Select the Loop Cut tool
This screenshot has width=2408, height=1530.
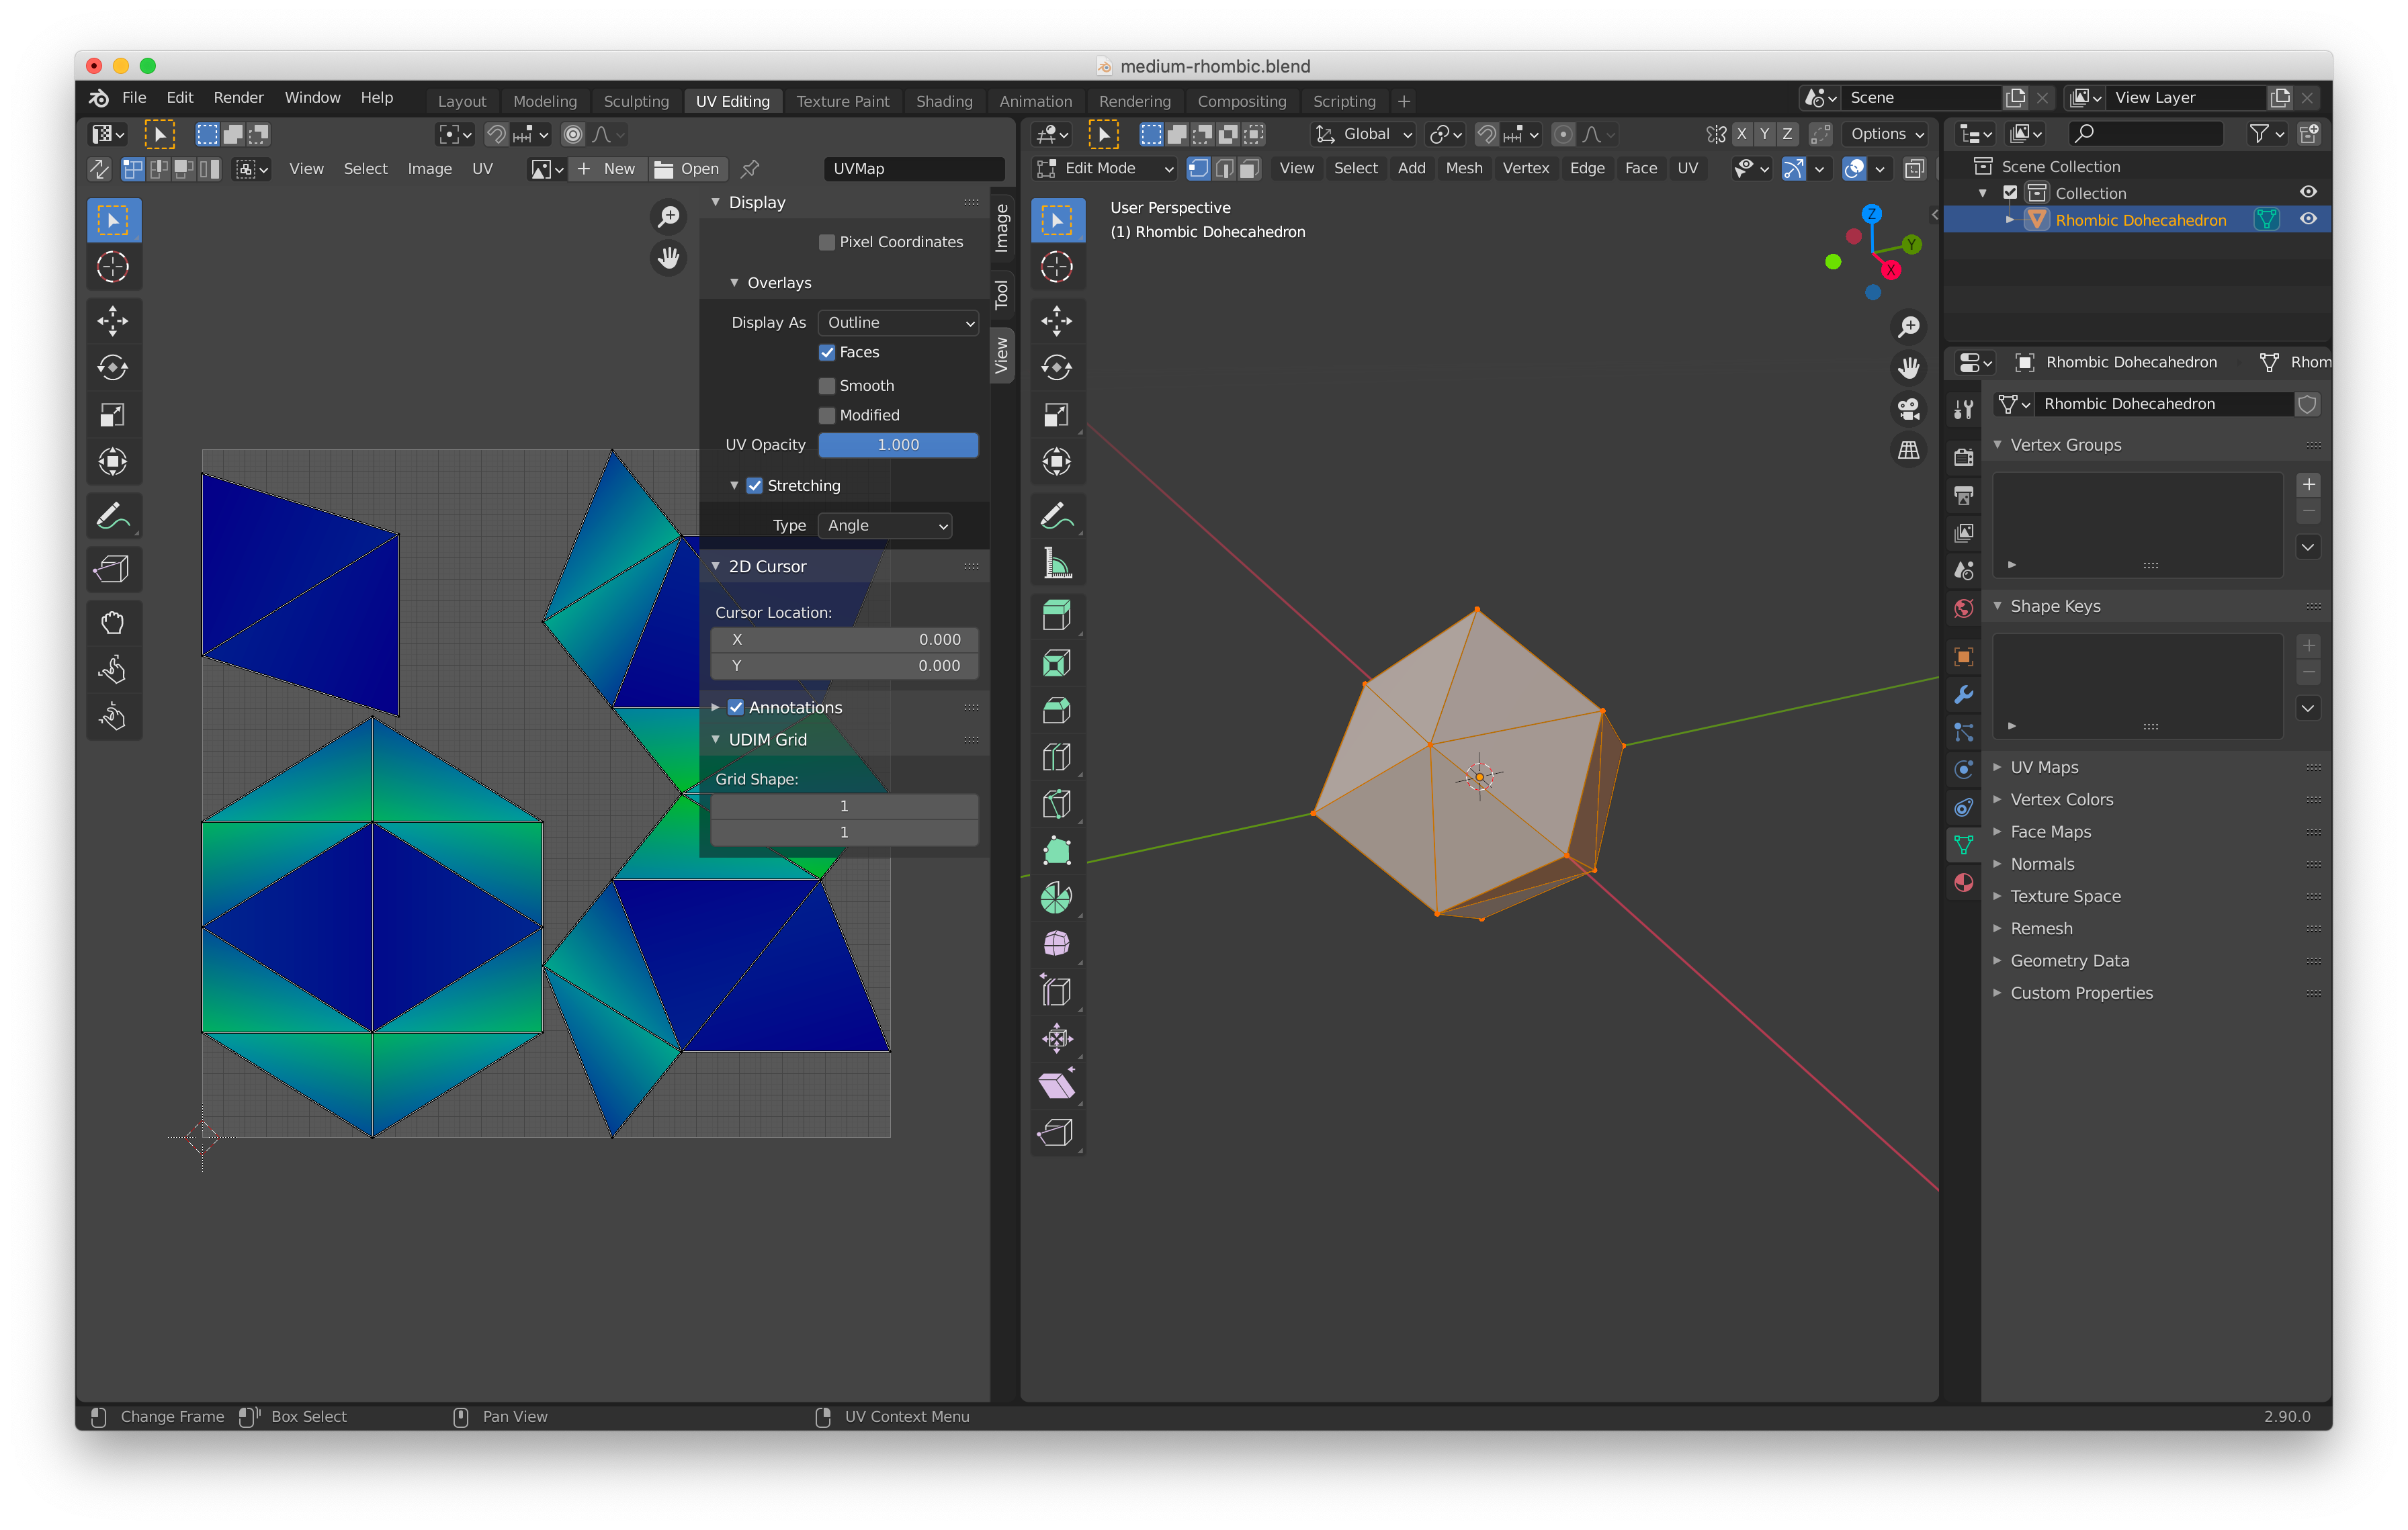(1057, 756)
